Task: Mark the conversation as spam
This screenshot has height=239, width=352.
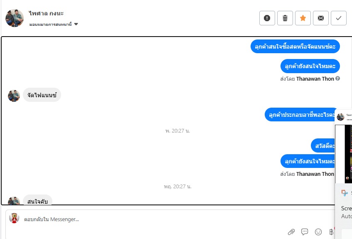Action: click(x=267, y=18)
